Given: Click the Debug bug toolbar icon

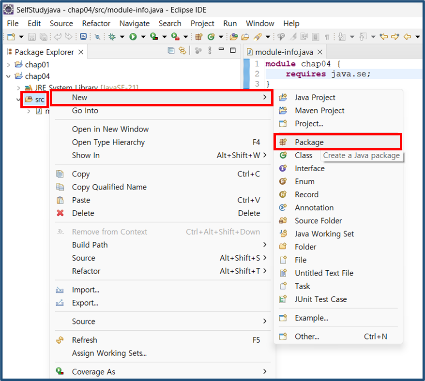Looking at the screenshot, I should 112,37.
